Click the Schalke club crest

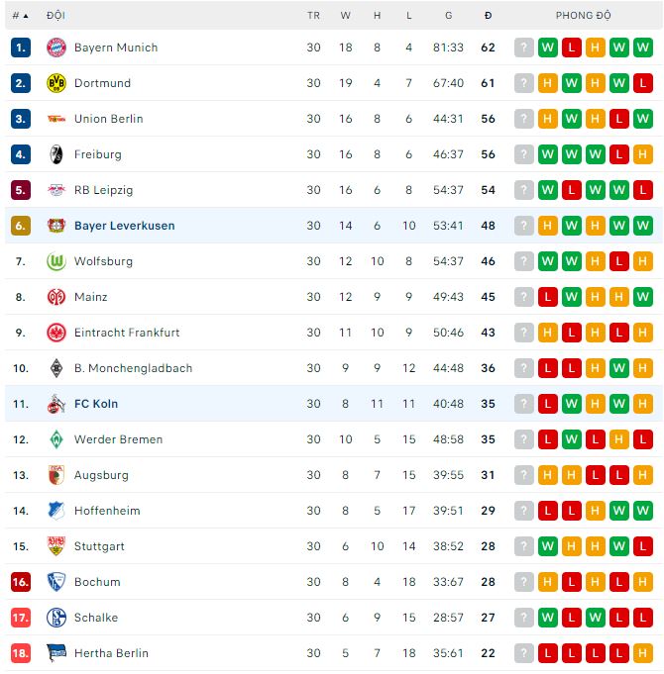tap(55, 618)
